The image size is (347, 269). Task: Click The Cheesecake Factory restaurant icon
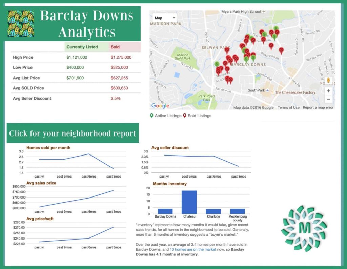[x=273, y=92]
